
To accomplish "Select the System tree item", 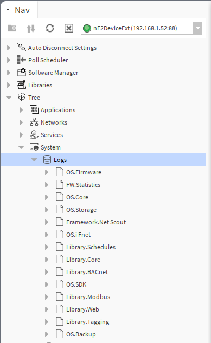I will coord(50,147).
